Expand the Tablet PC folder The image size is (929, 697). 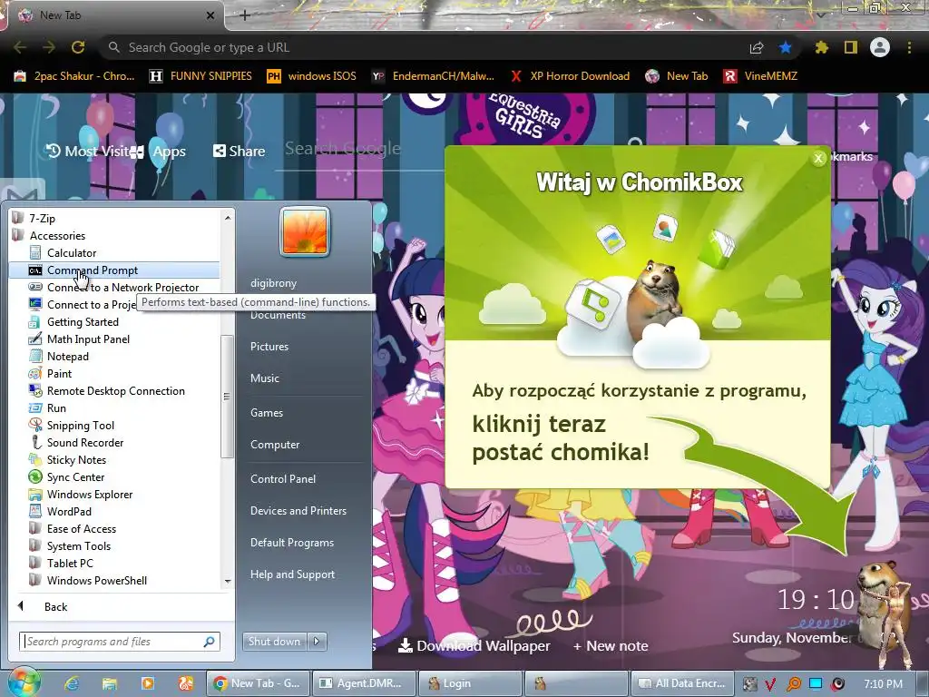coord(70,563)
